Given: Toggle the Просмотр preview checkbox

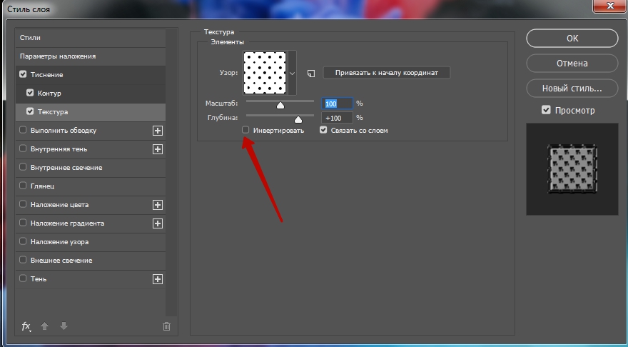Looking at the screenshot, I should coord(546,110).
